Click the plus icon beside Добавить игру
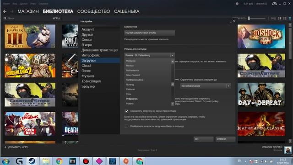The height and width of the screenshot is (165, 293). 5,147
